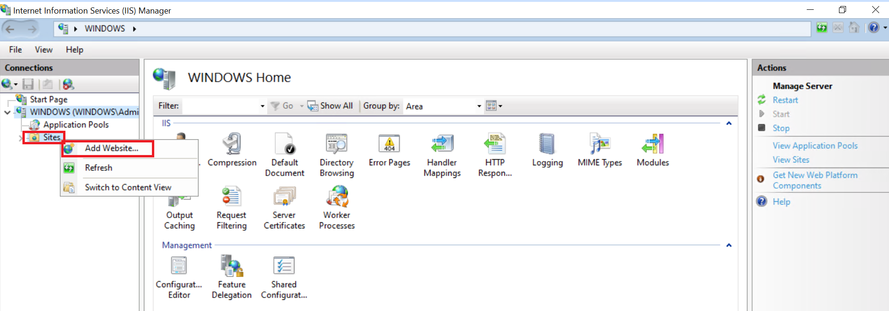Collapse the Management group section
889x311 pixels.
pos(729,245)
